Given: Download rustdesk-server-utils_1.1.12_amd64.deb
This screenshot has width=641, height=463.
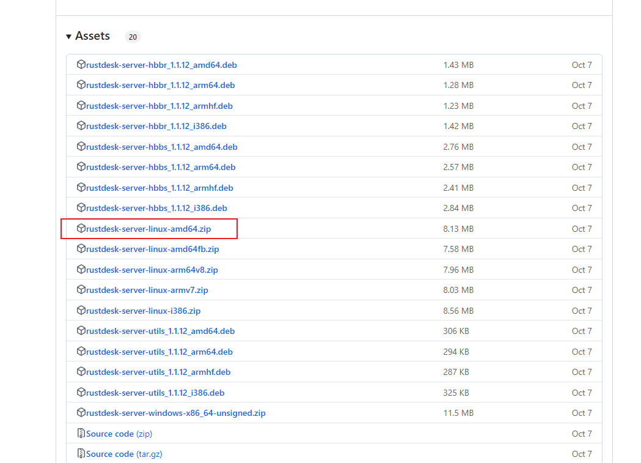Looking at the screenshot, I should tap(160, 331).
